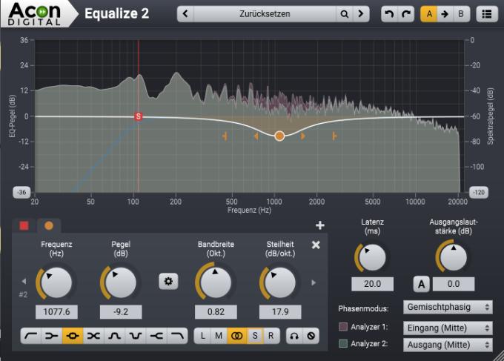The height and width of the screenshot is (361, 504).
Task: Go to next band with right arrow
Action: pyautogui.click(x=314, y=282)
